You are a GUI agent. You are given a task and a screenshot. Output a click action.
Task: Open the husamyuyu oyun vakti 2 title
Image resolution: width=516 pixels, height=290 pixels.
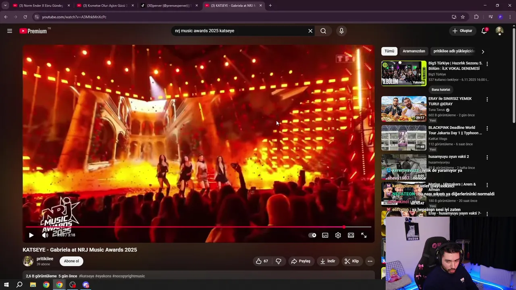point(449,157)
